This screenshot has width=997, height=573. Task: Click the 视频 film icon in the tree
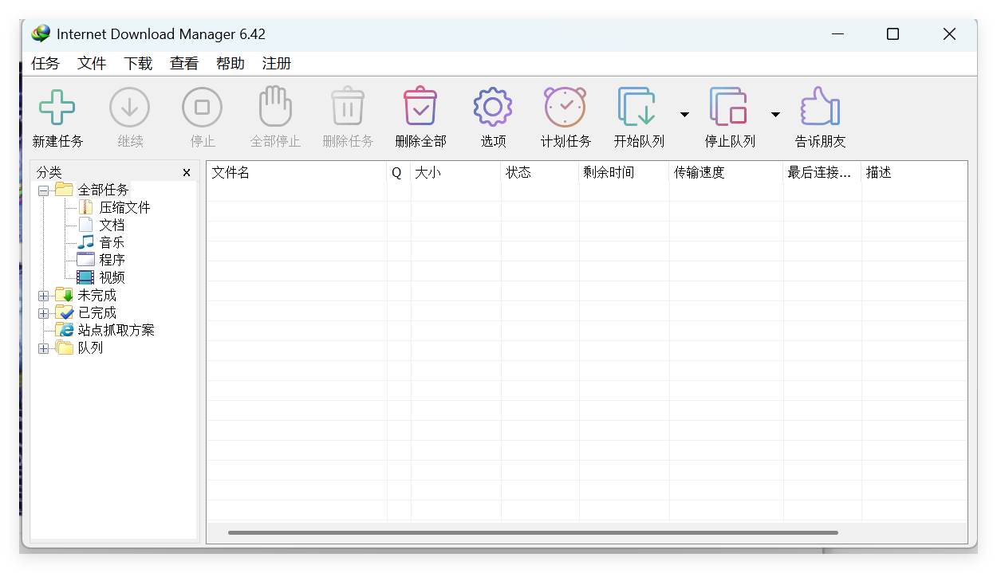pyautogui.click(x=85, y=277)
